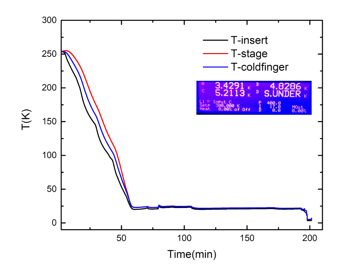Click the 100 tick label on the x-axis

click(x=184, y=238)
